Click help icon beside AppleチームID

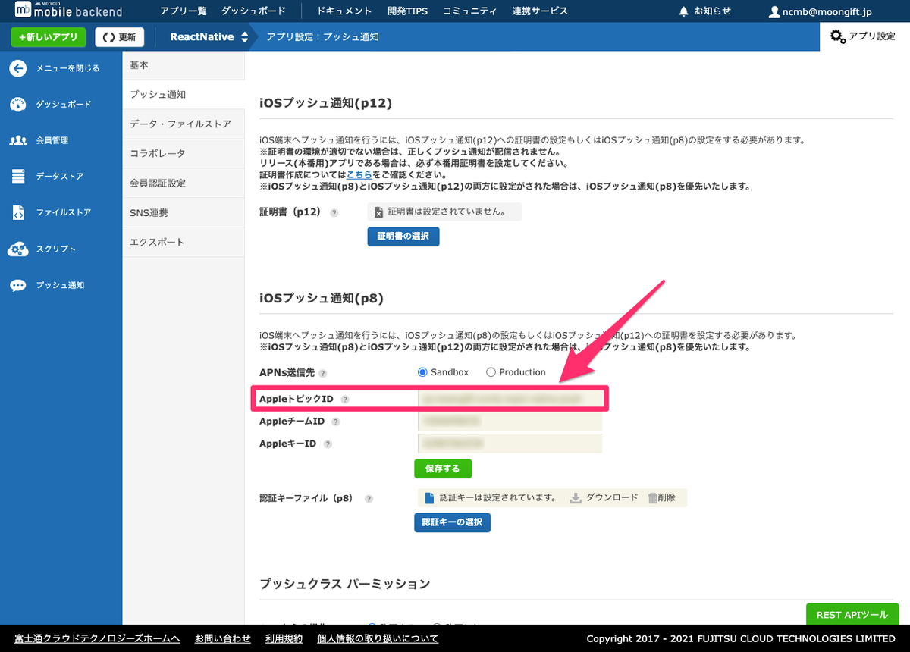tap(336, 422)
